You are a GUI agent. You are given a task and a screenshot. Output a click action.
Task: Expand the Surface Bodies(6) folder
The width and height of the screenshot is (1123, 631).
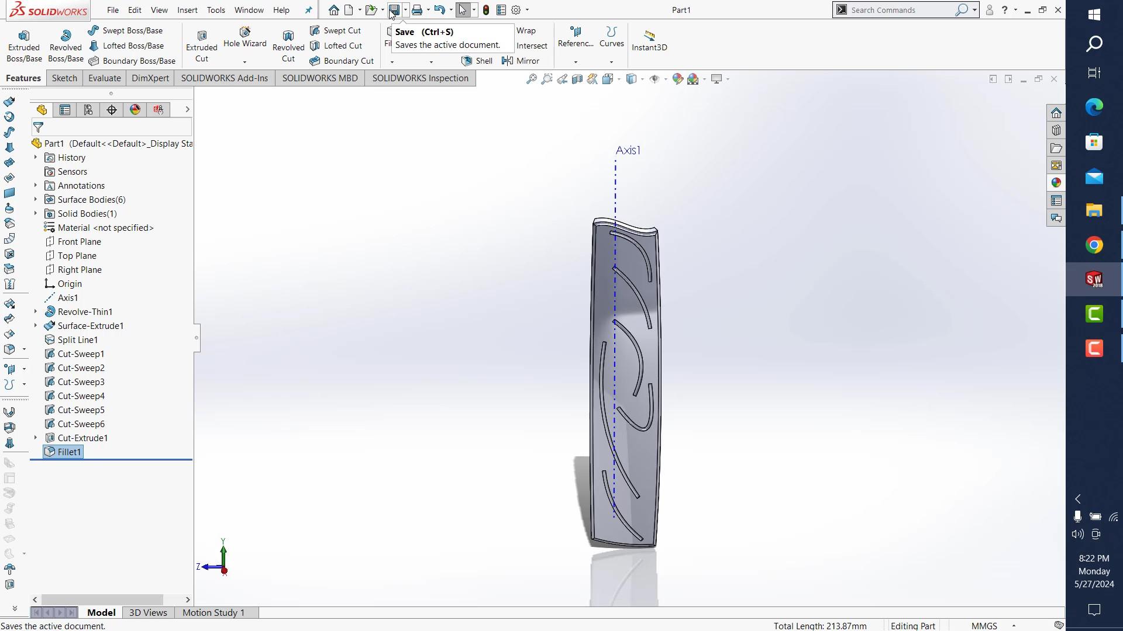coord(36,200)
